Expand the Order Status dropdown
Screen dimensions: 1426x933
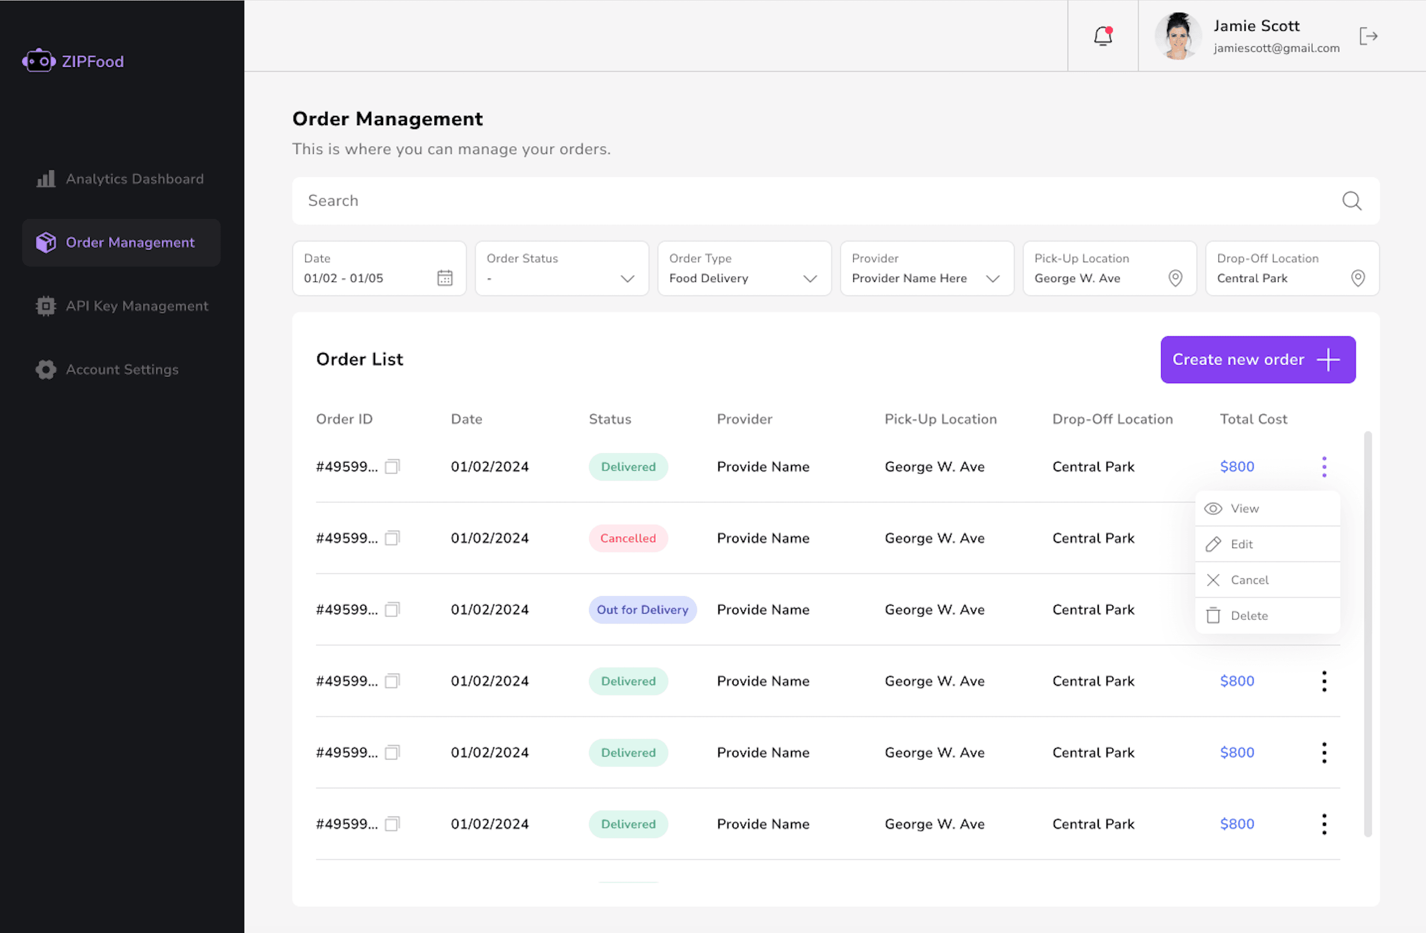click(628, 278)
